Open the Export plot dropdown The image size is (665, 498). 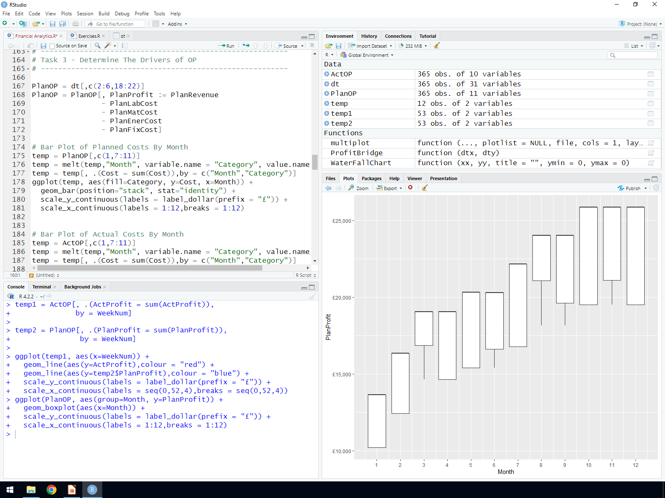389,188
